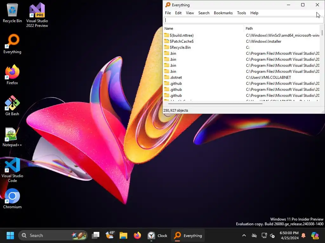This screenshot has height=243, width=325.
Task: Sort results by Path column header
Action: coord(282,28)
